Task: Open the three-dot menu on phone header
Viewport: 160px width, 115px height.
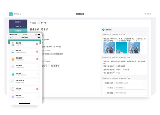Action: tap(39, 38)
